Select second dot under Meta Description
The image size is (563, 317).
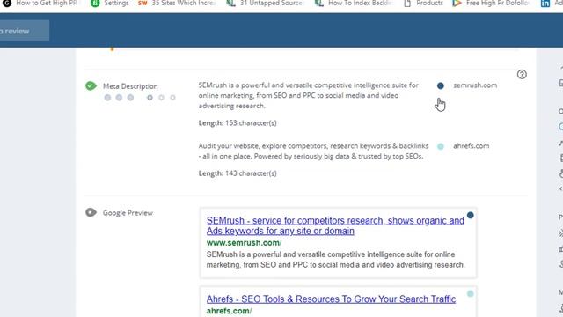coord(119,98)
